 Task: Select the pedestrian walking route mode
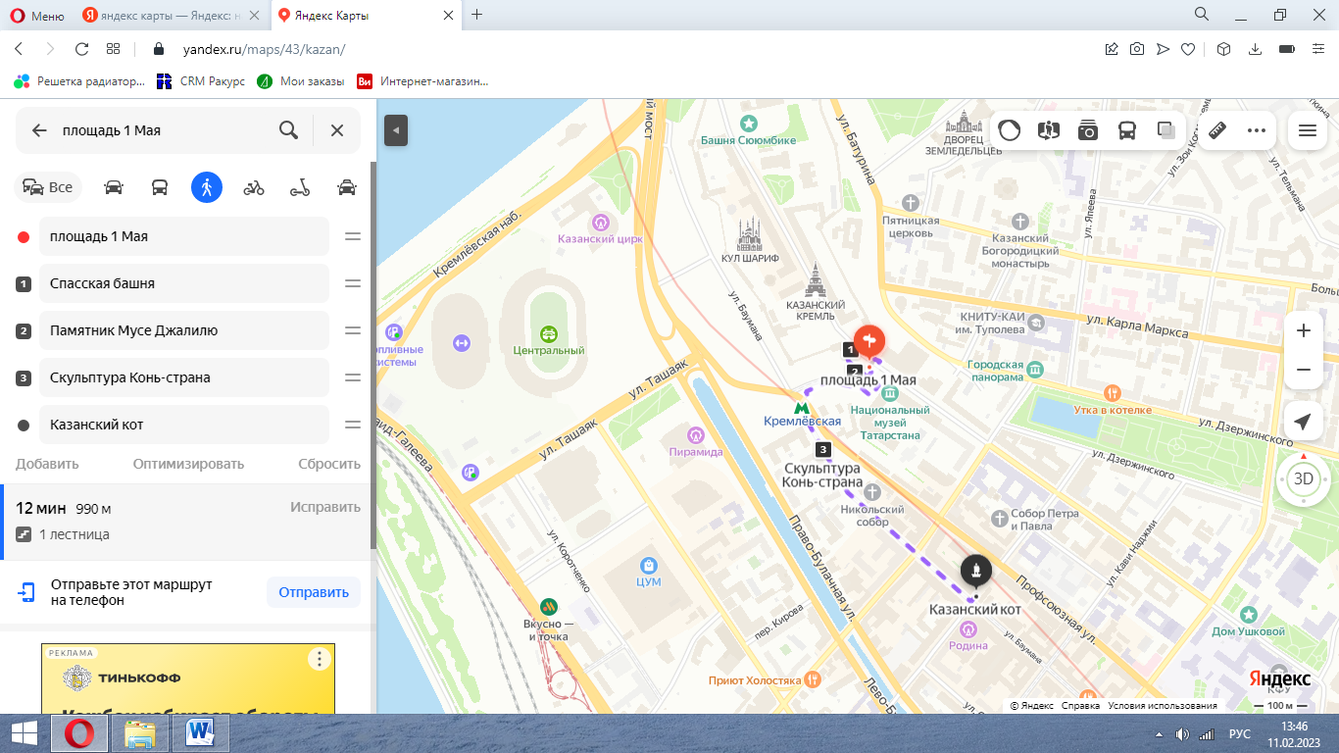click(x=207, y=187)
